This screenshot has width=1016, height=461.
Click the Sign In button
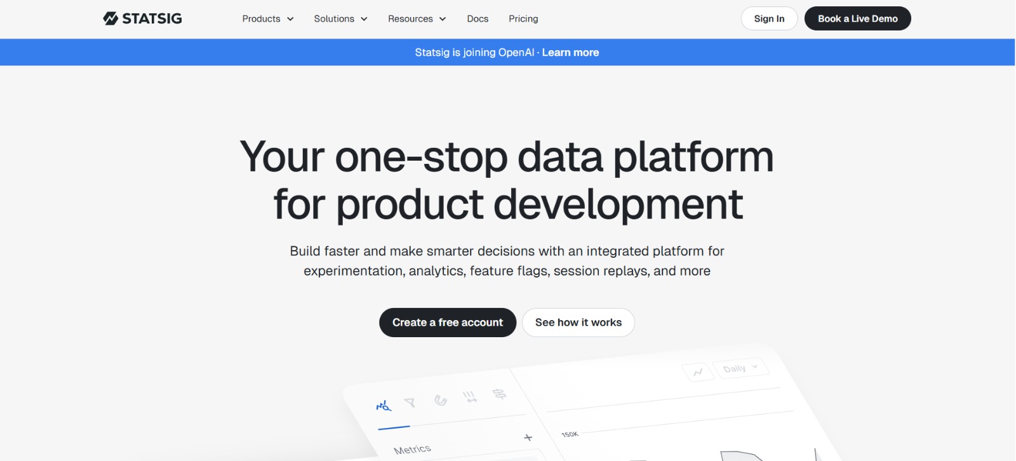click(769, 18)
